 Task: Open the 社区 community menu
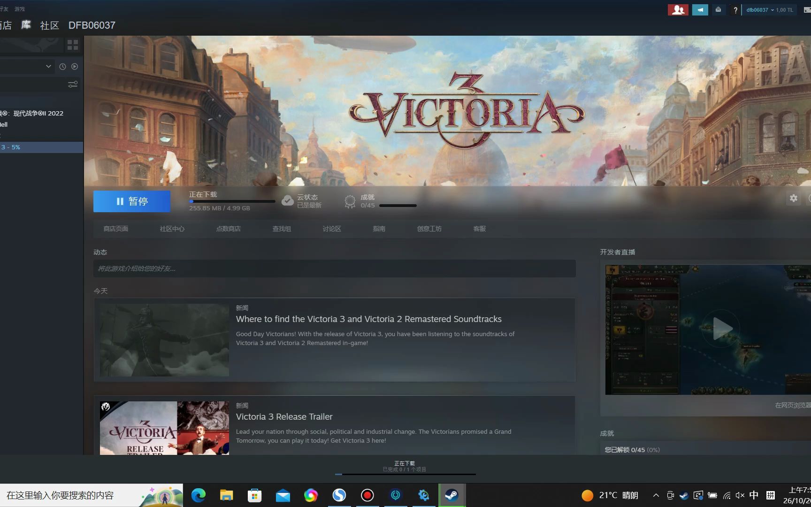pos(50,25)
